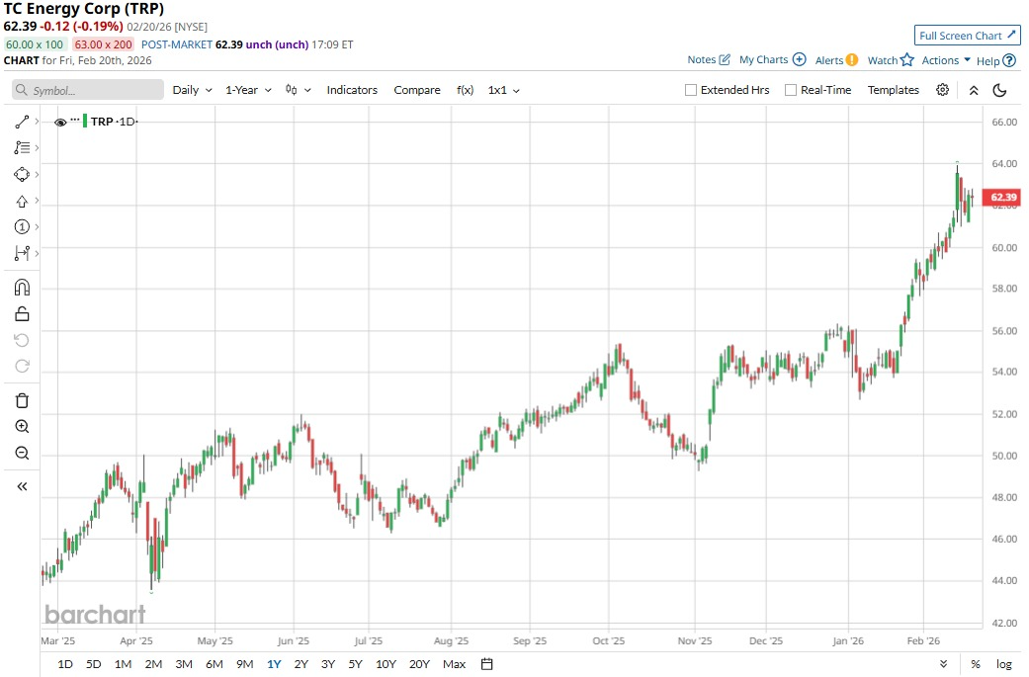Open the f(x) expressions menu
The width and height of the screenshot is (1029, 677).
(465, 90)
